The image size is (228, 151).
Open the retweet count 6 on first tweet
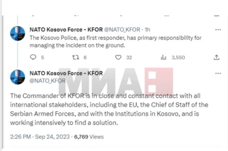85,57
